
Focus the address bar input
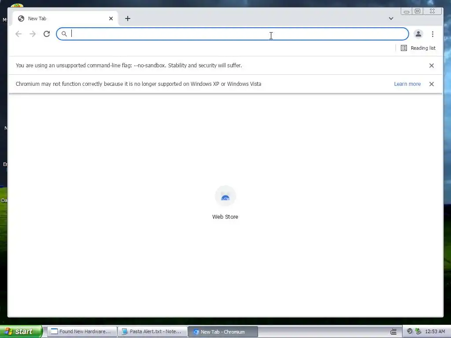233,34
